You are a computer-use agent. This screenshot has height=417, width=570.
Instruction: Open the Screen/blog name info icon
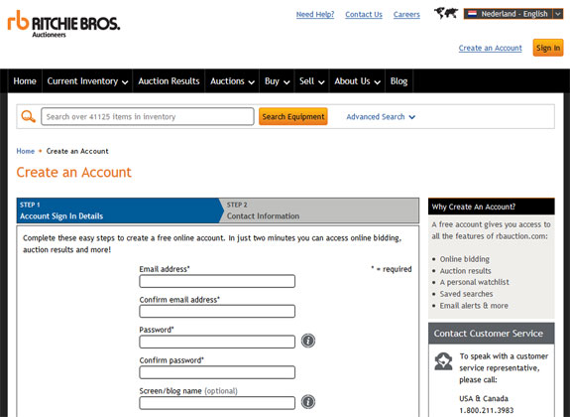coord(308,402)
